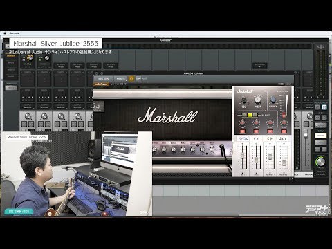Toggle the second red mute button in Marshall mixer
Viewport: 332px width, 249px height.
point(256,131)
